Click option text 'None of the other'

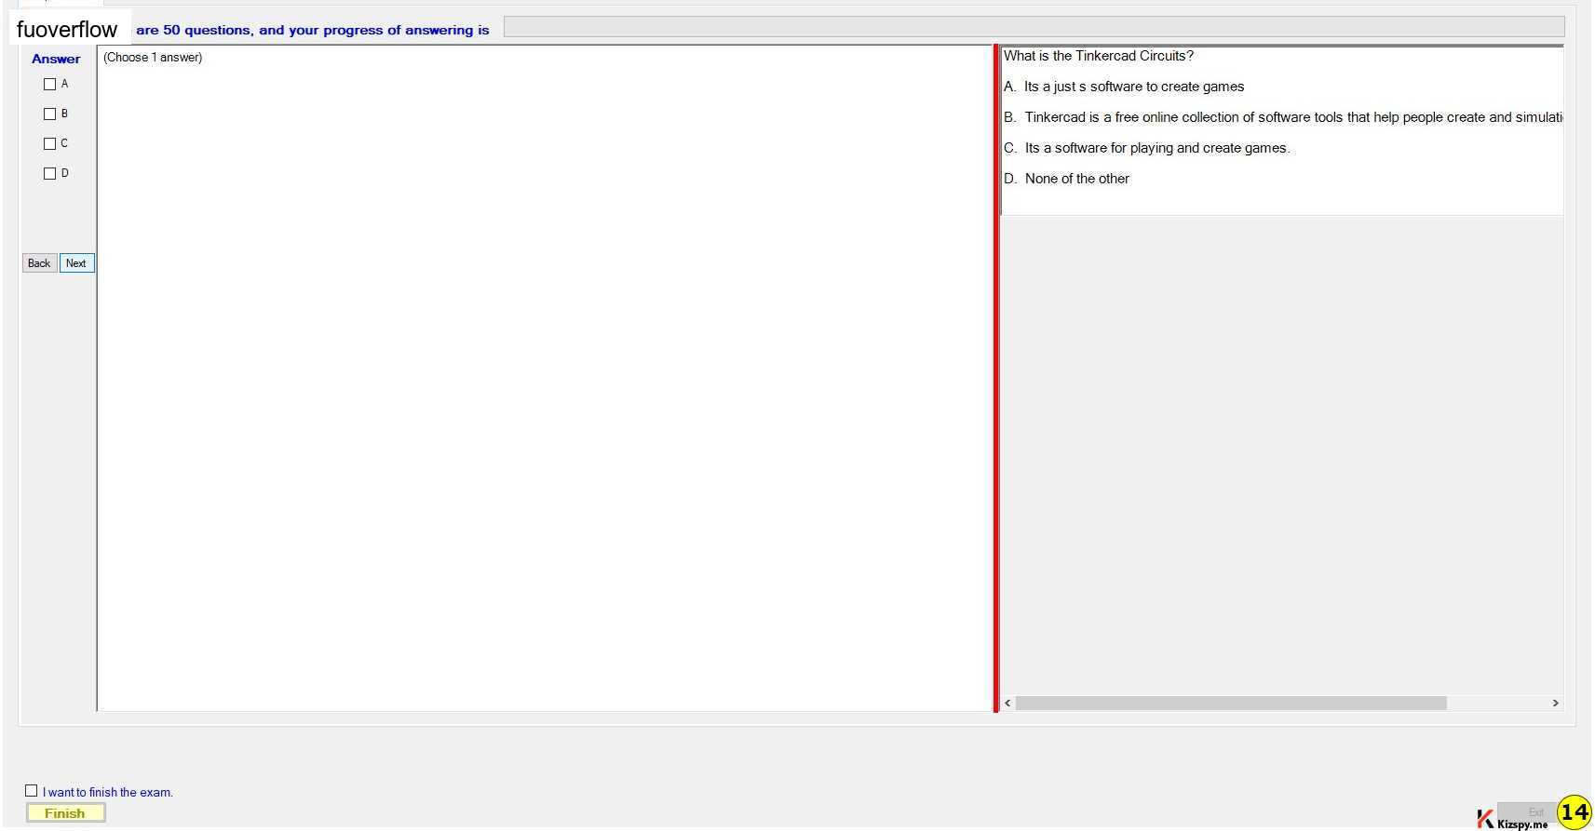pos(1077,179)
